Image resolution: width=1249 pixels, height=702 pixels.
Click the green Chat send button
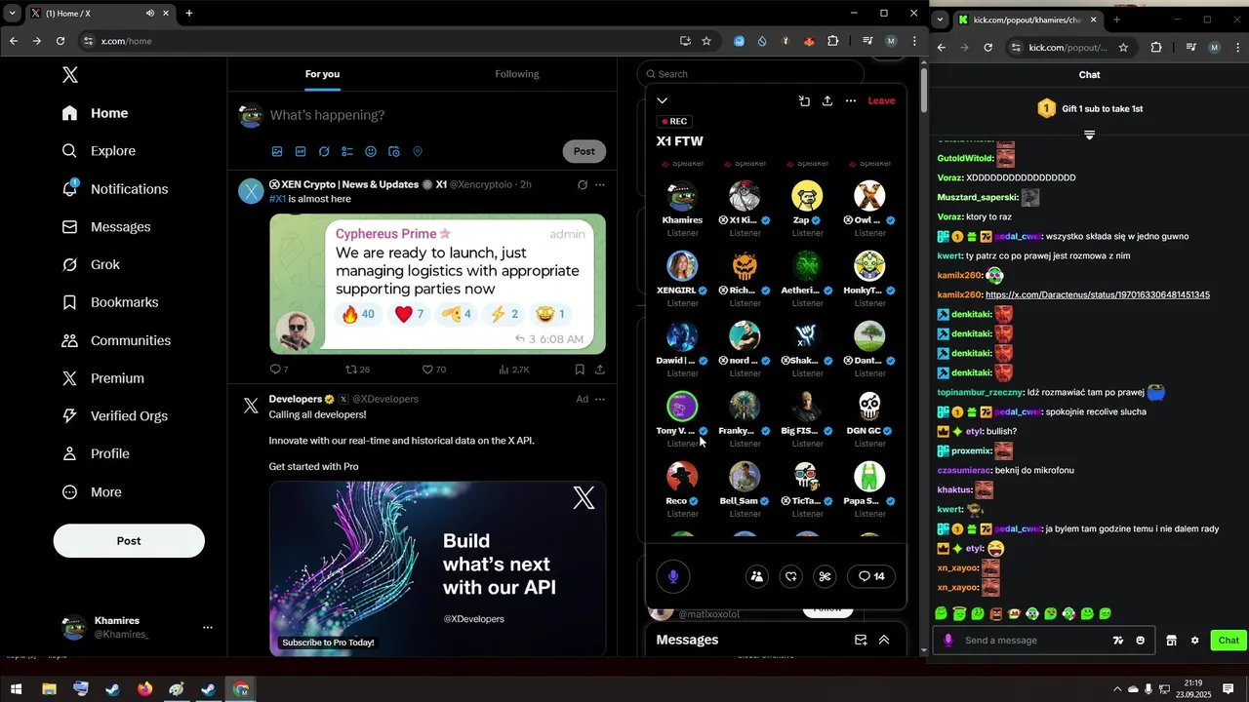(x=1229, y=641)
